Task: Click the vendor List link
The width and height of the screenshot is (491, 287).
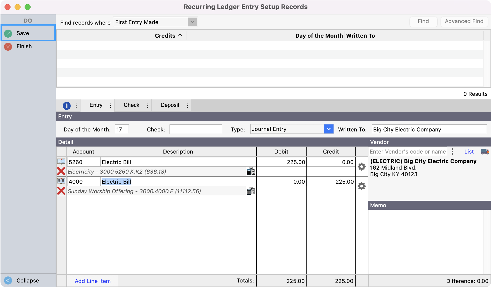Action: tap(469, 152)
